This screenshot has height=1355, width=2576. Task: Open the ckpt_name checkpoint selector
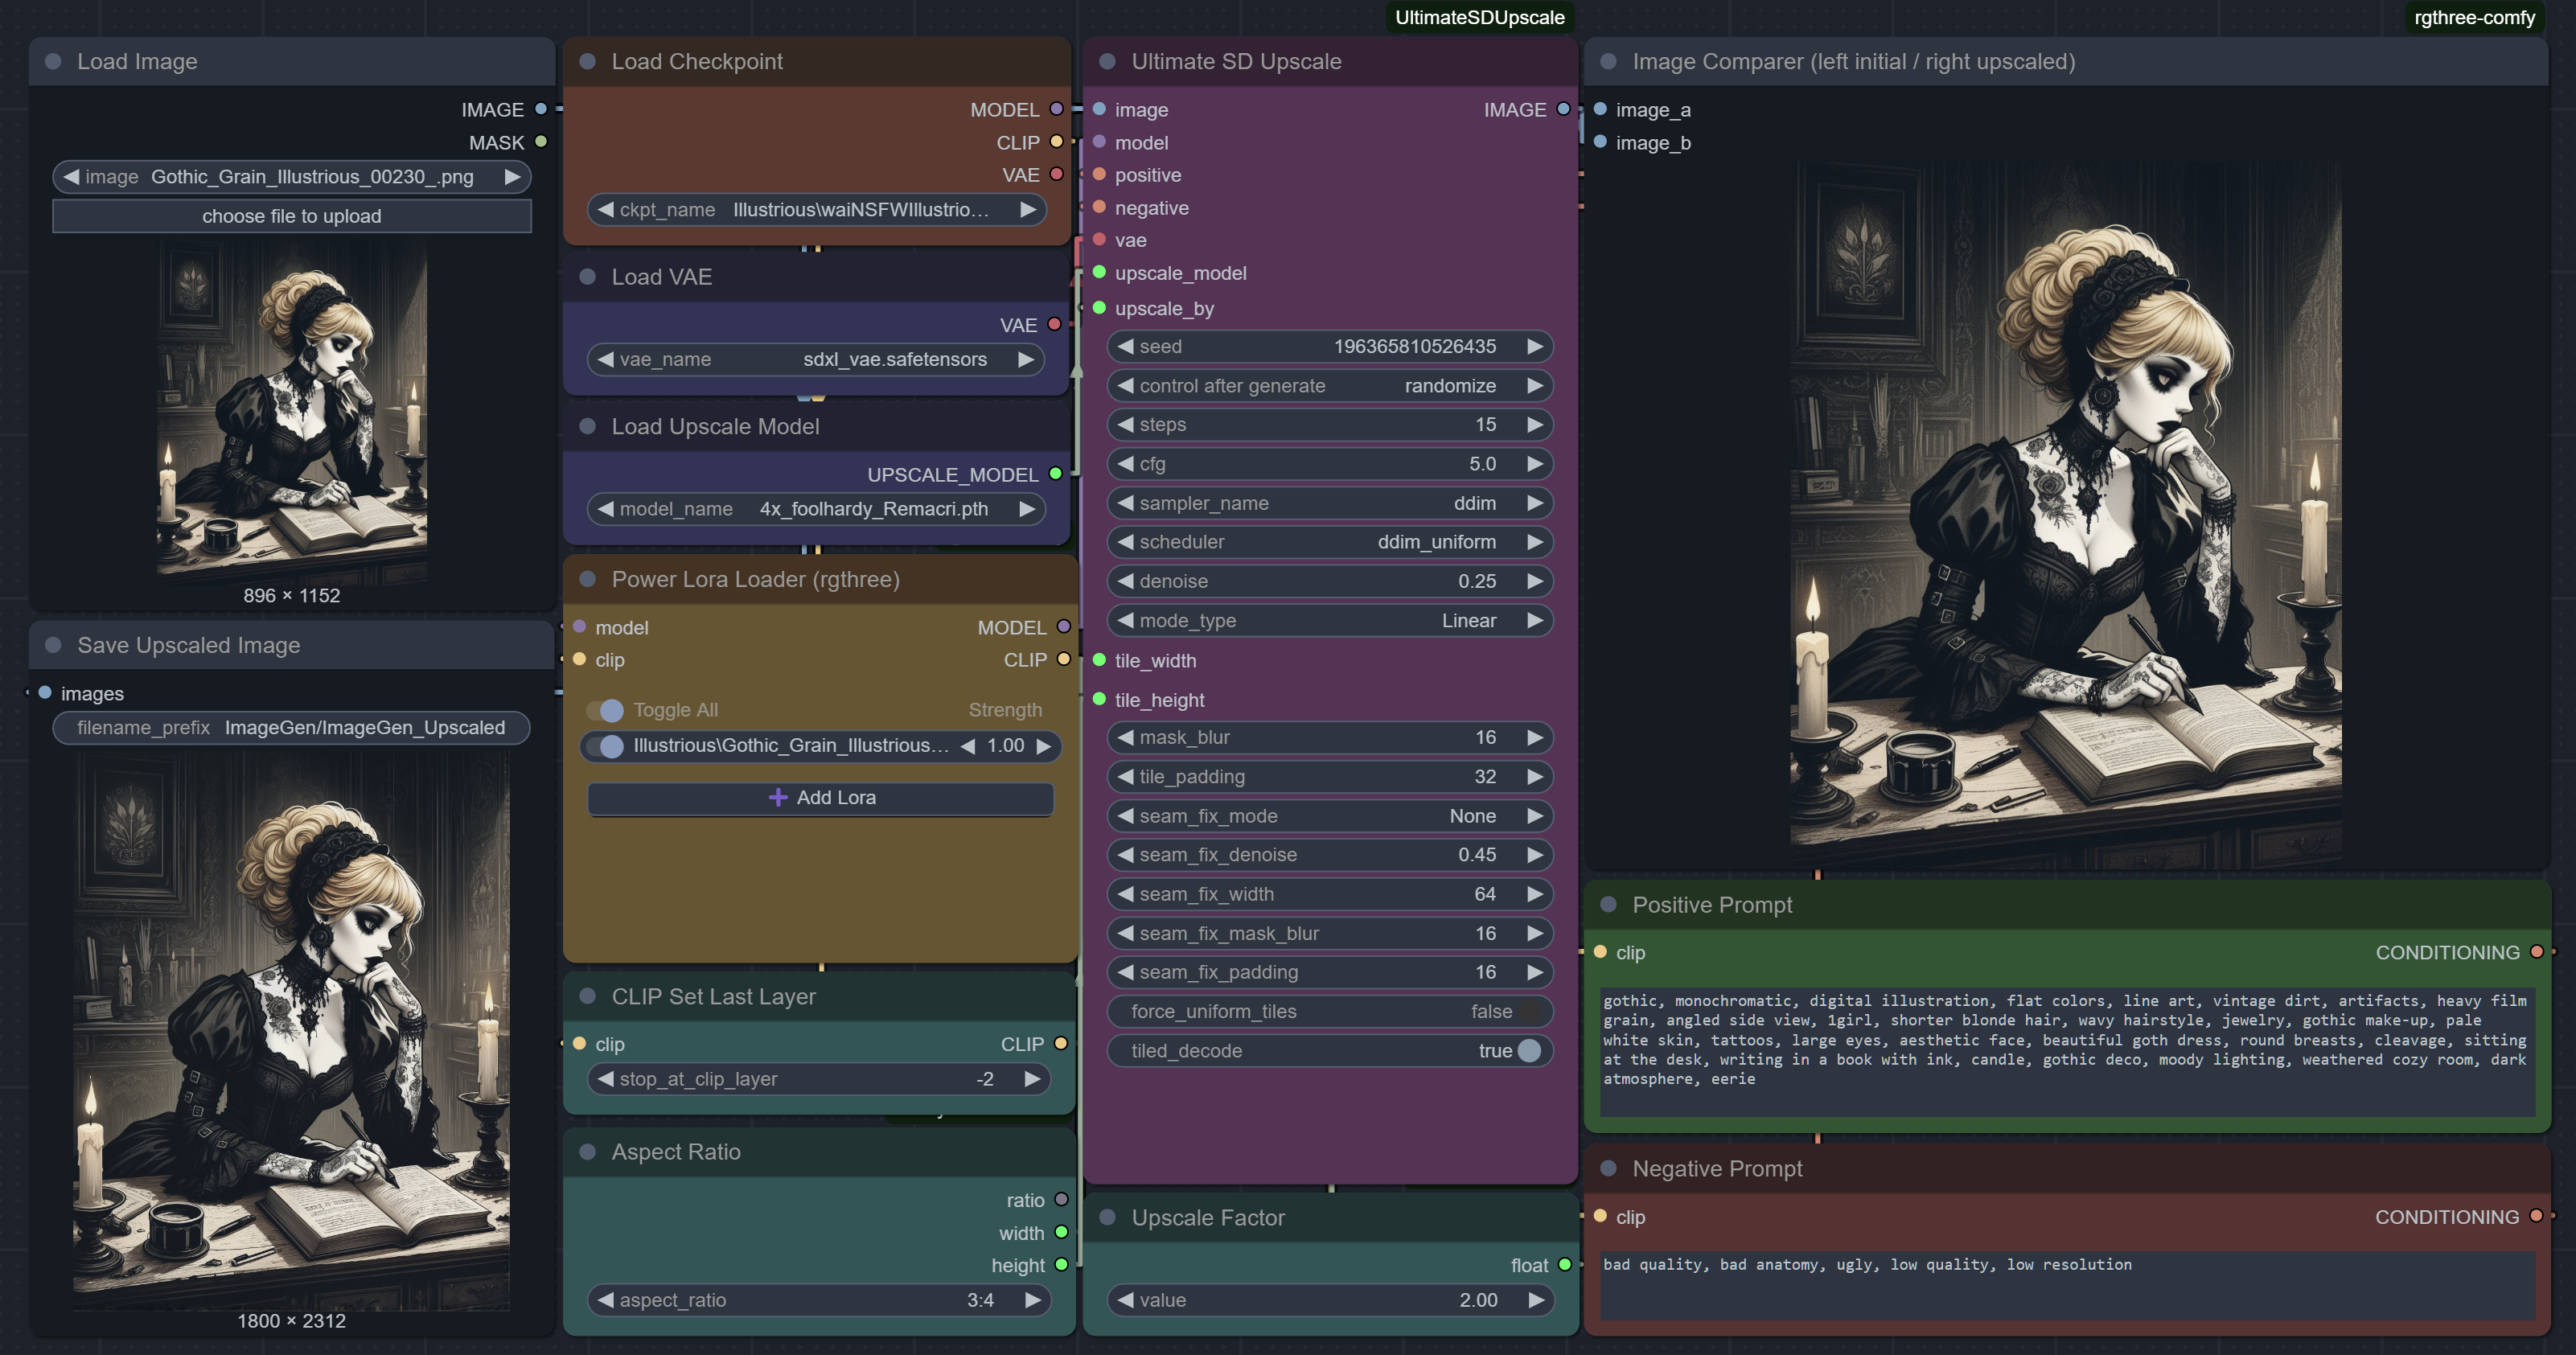pos(816,210)
